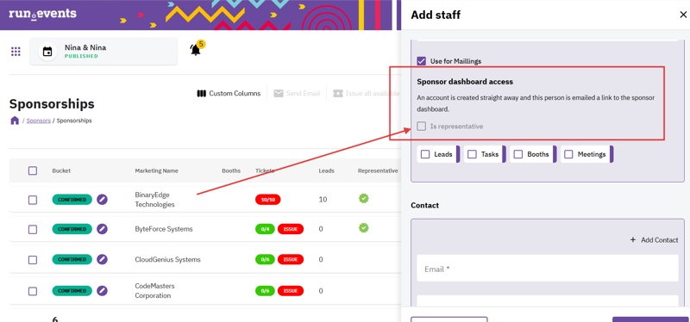Enable the Booths access checkbox
The width and height of the screenshot is (690, 322).
pyautogui.click(x=518, y=154)
